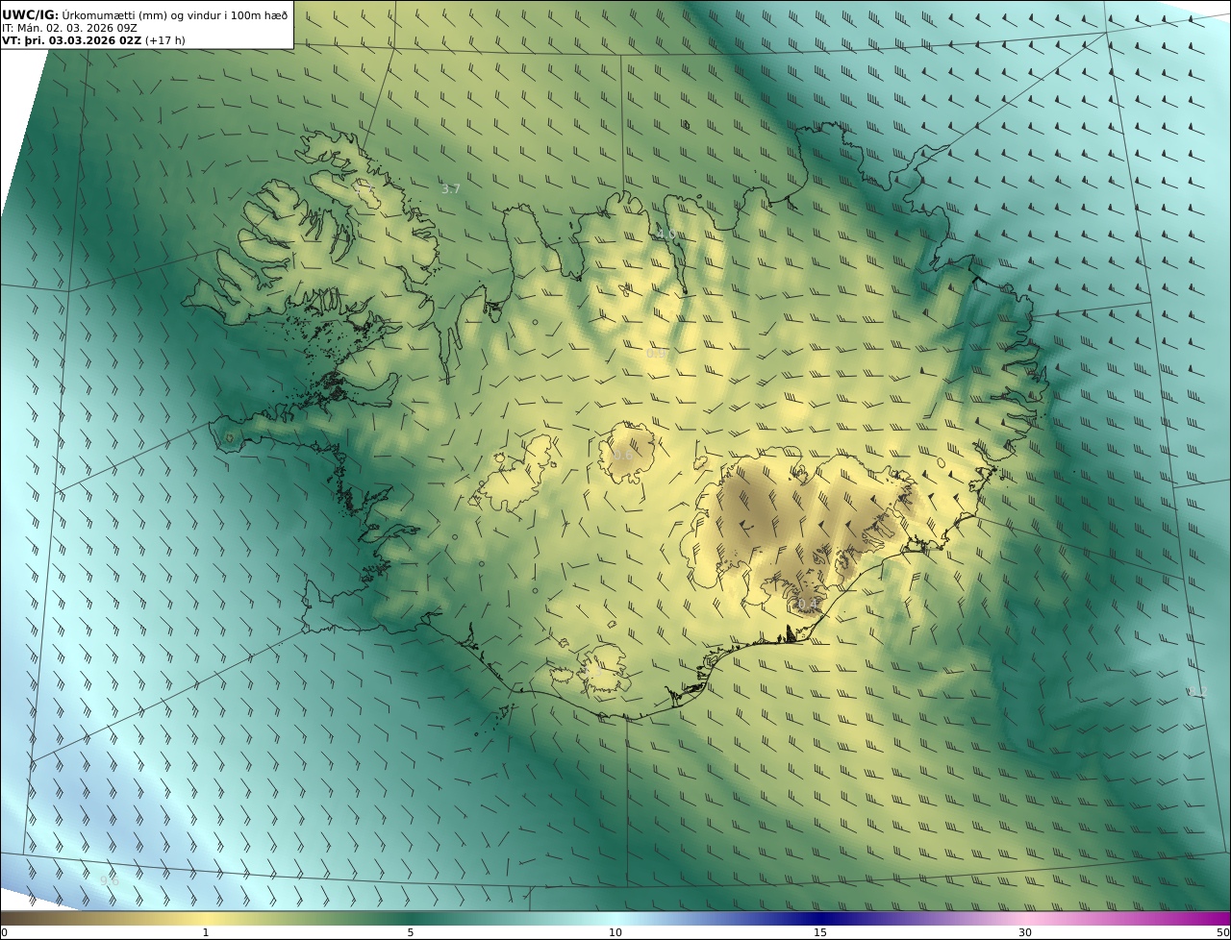Screen dimensions: 1231x940
Task: Pick the pink color above the 30 label
Action: [x=1025, y=919]
